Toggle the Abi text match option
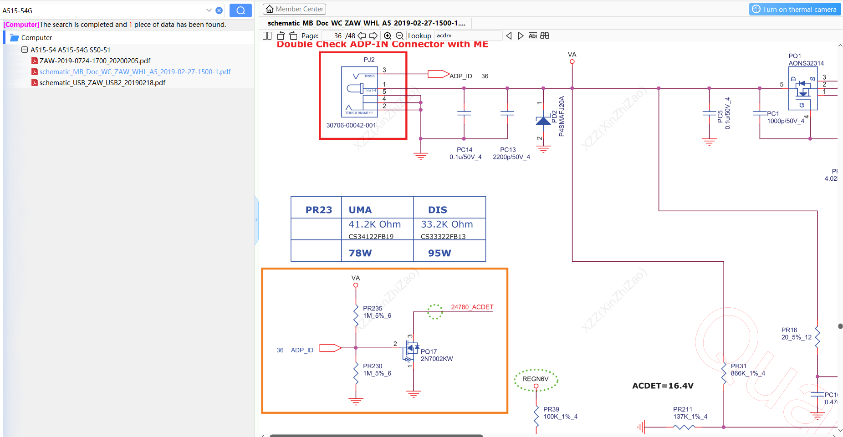 tap(533, 36)
